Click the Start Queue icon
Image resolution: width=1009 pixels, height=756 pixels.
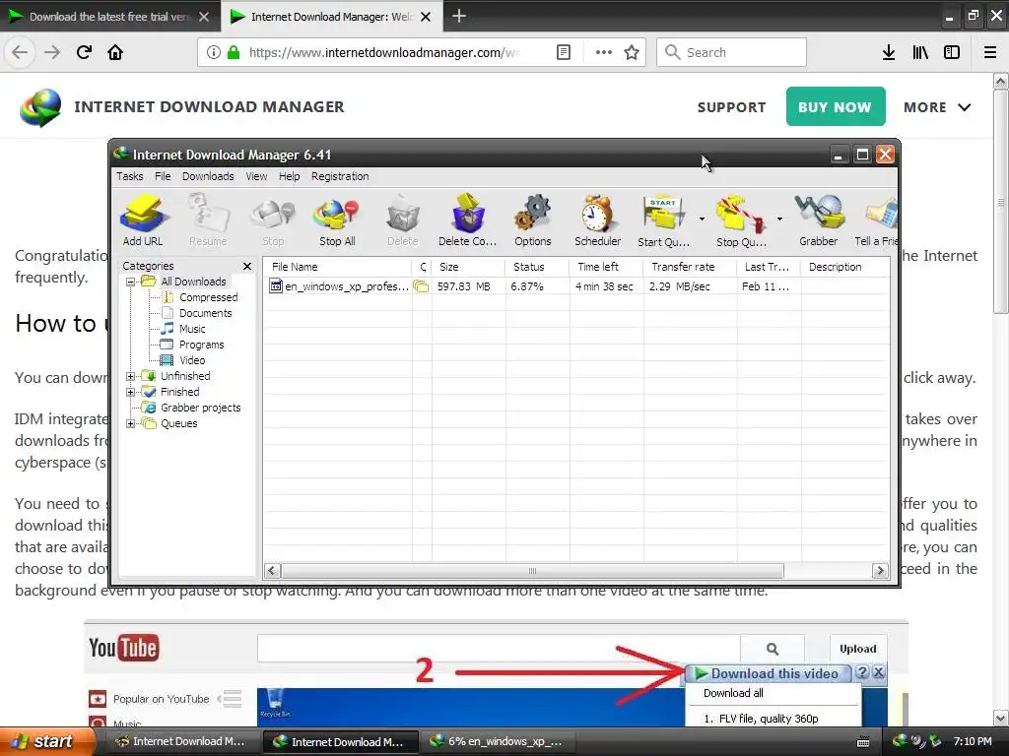663,220
